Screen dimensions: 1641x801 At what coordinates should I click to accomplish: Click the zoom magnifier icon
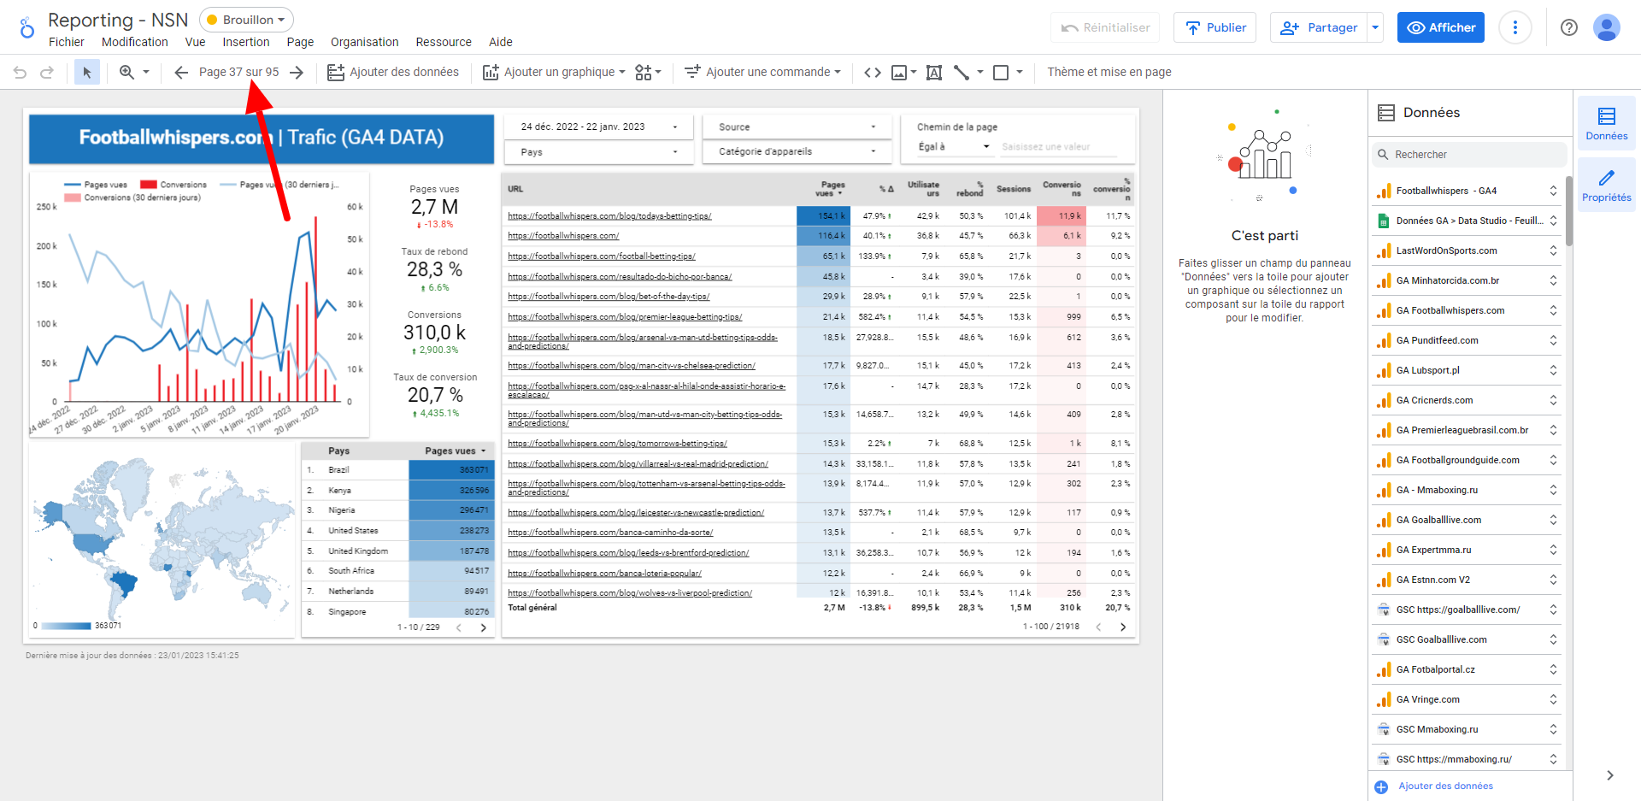point(126,73)
